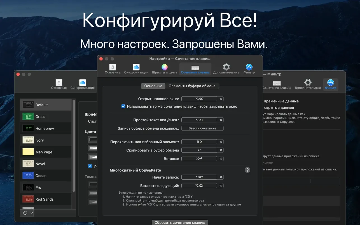Click the question mark help button
360x225 pixels.
247,170
